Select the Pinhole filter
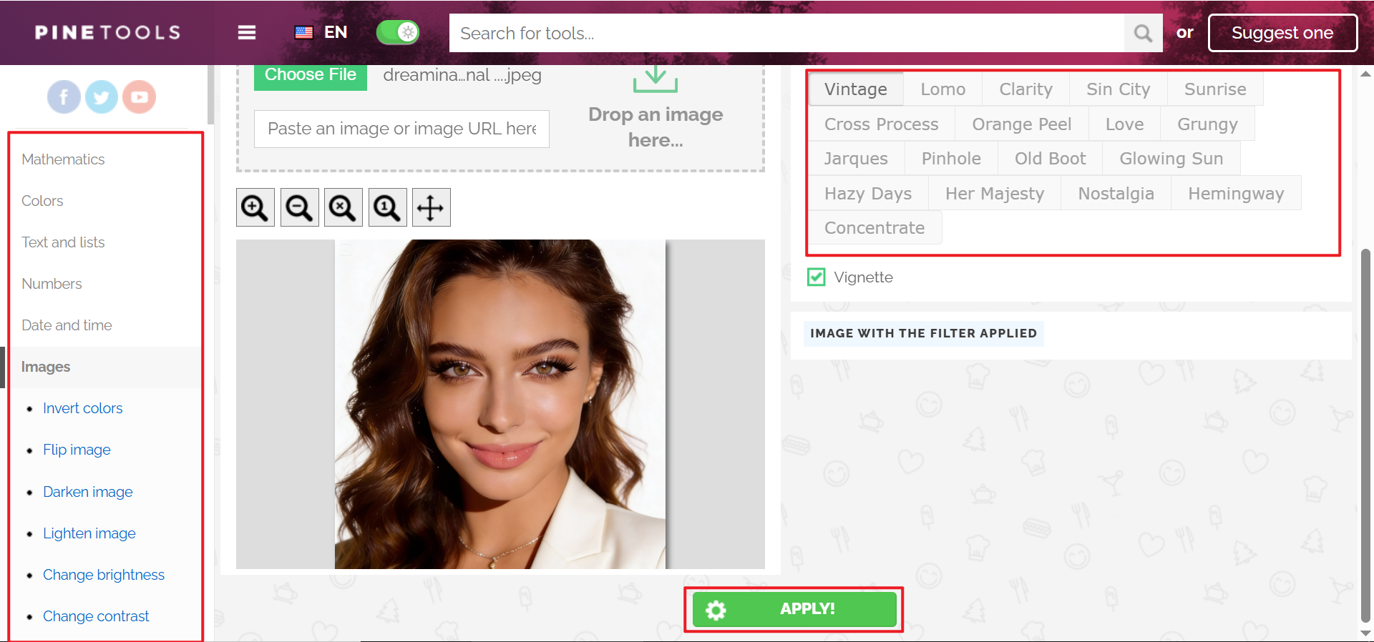The image size is (1374, 642). [951, 159]
